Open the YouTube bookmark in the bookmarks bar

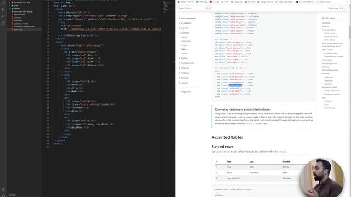(x=214, y=2)
